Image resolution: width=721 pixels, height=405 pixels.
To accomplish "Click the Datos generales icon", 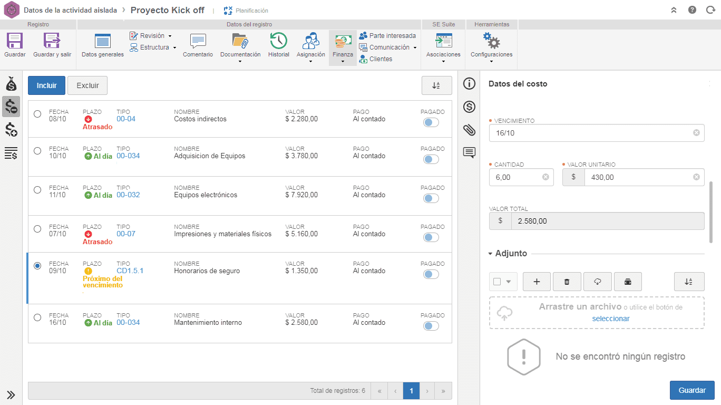I will [x=102, y=41].
